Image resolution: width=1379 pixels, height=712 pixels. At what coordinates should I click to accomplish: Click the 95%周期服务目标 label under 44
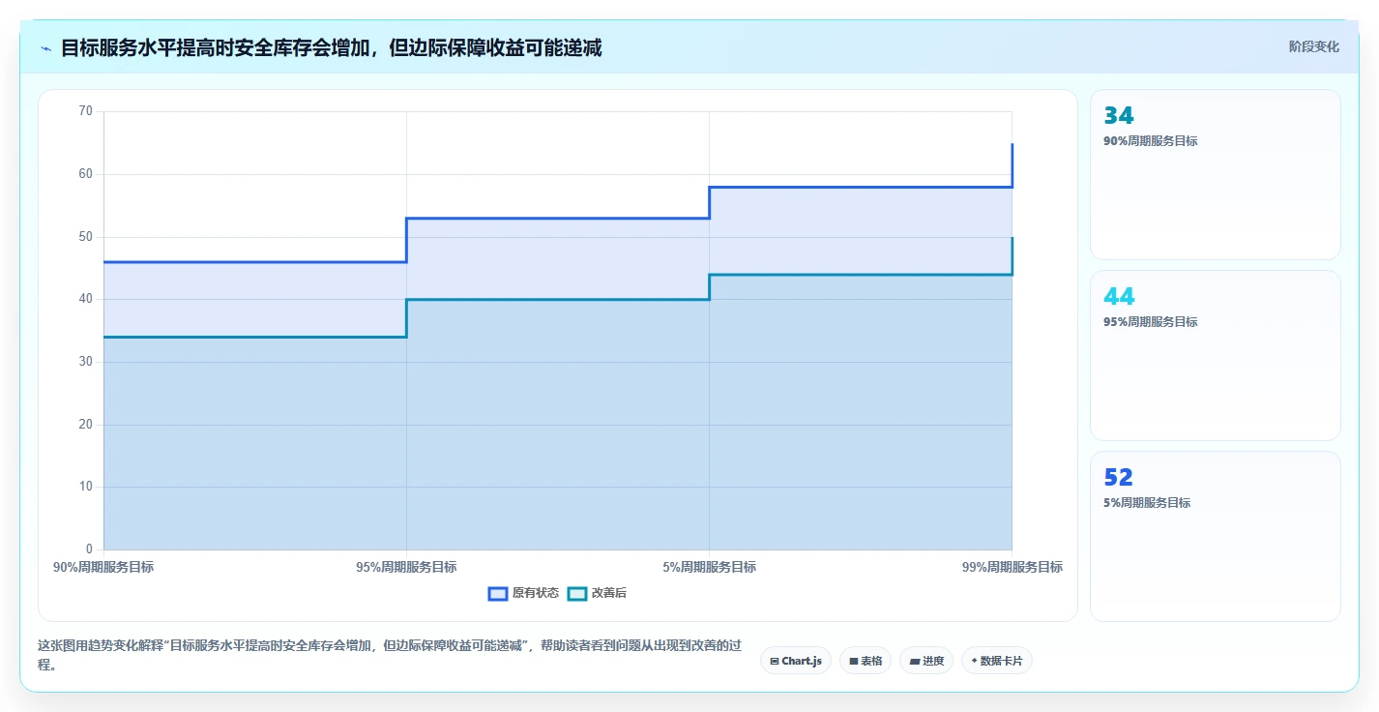click(x=1151, y=322)
